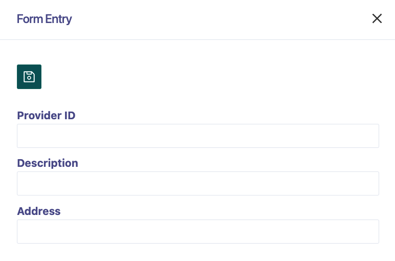The height and width of the screenshot is (261, 395).
Task: Close the Form Entry dialog
Action: coord(377,19)
